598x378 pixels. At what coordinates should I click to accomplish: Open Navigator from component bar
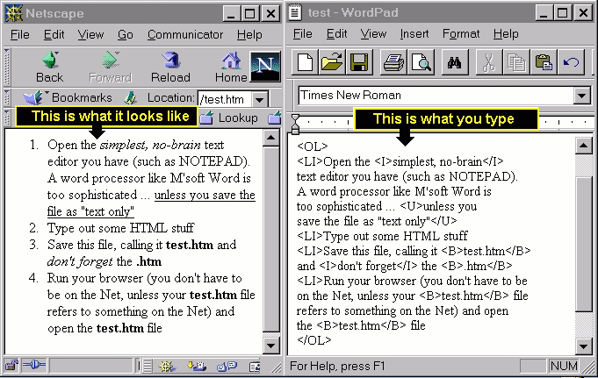coord(167,367)
